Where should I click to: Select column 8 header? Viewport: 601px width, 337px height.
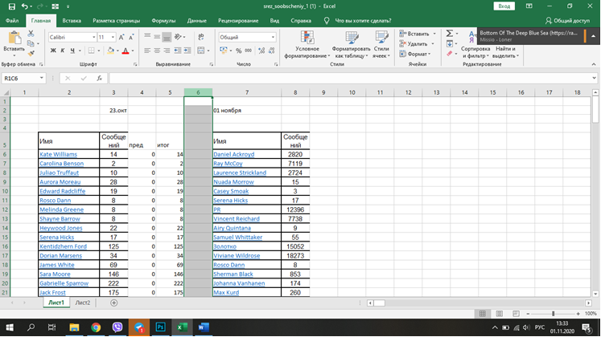(x=295, y=92)
